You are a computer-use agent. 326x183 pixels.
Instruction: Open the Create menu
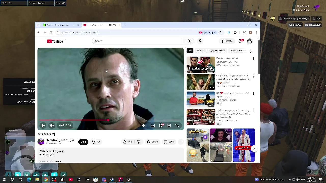[x=227, y=41]
